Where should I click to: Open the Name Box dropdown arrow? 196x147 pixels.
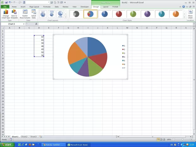(24, 24)
